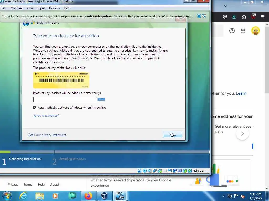Click the Firefox page vertical scrollbar thumb
The width and height of the screenshot is (269, 201).
point(267,60)
